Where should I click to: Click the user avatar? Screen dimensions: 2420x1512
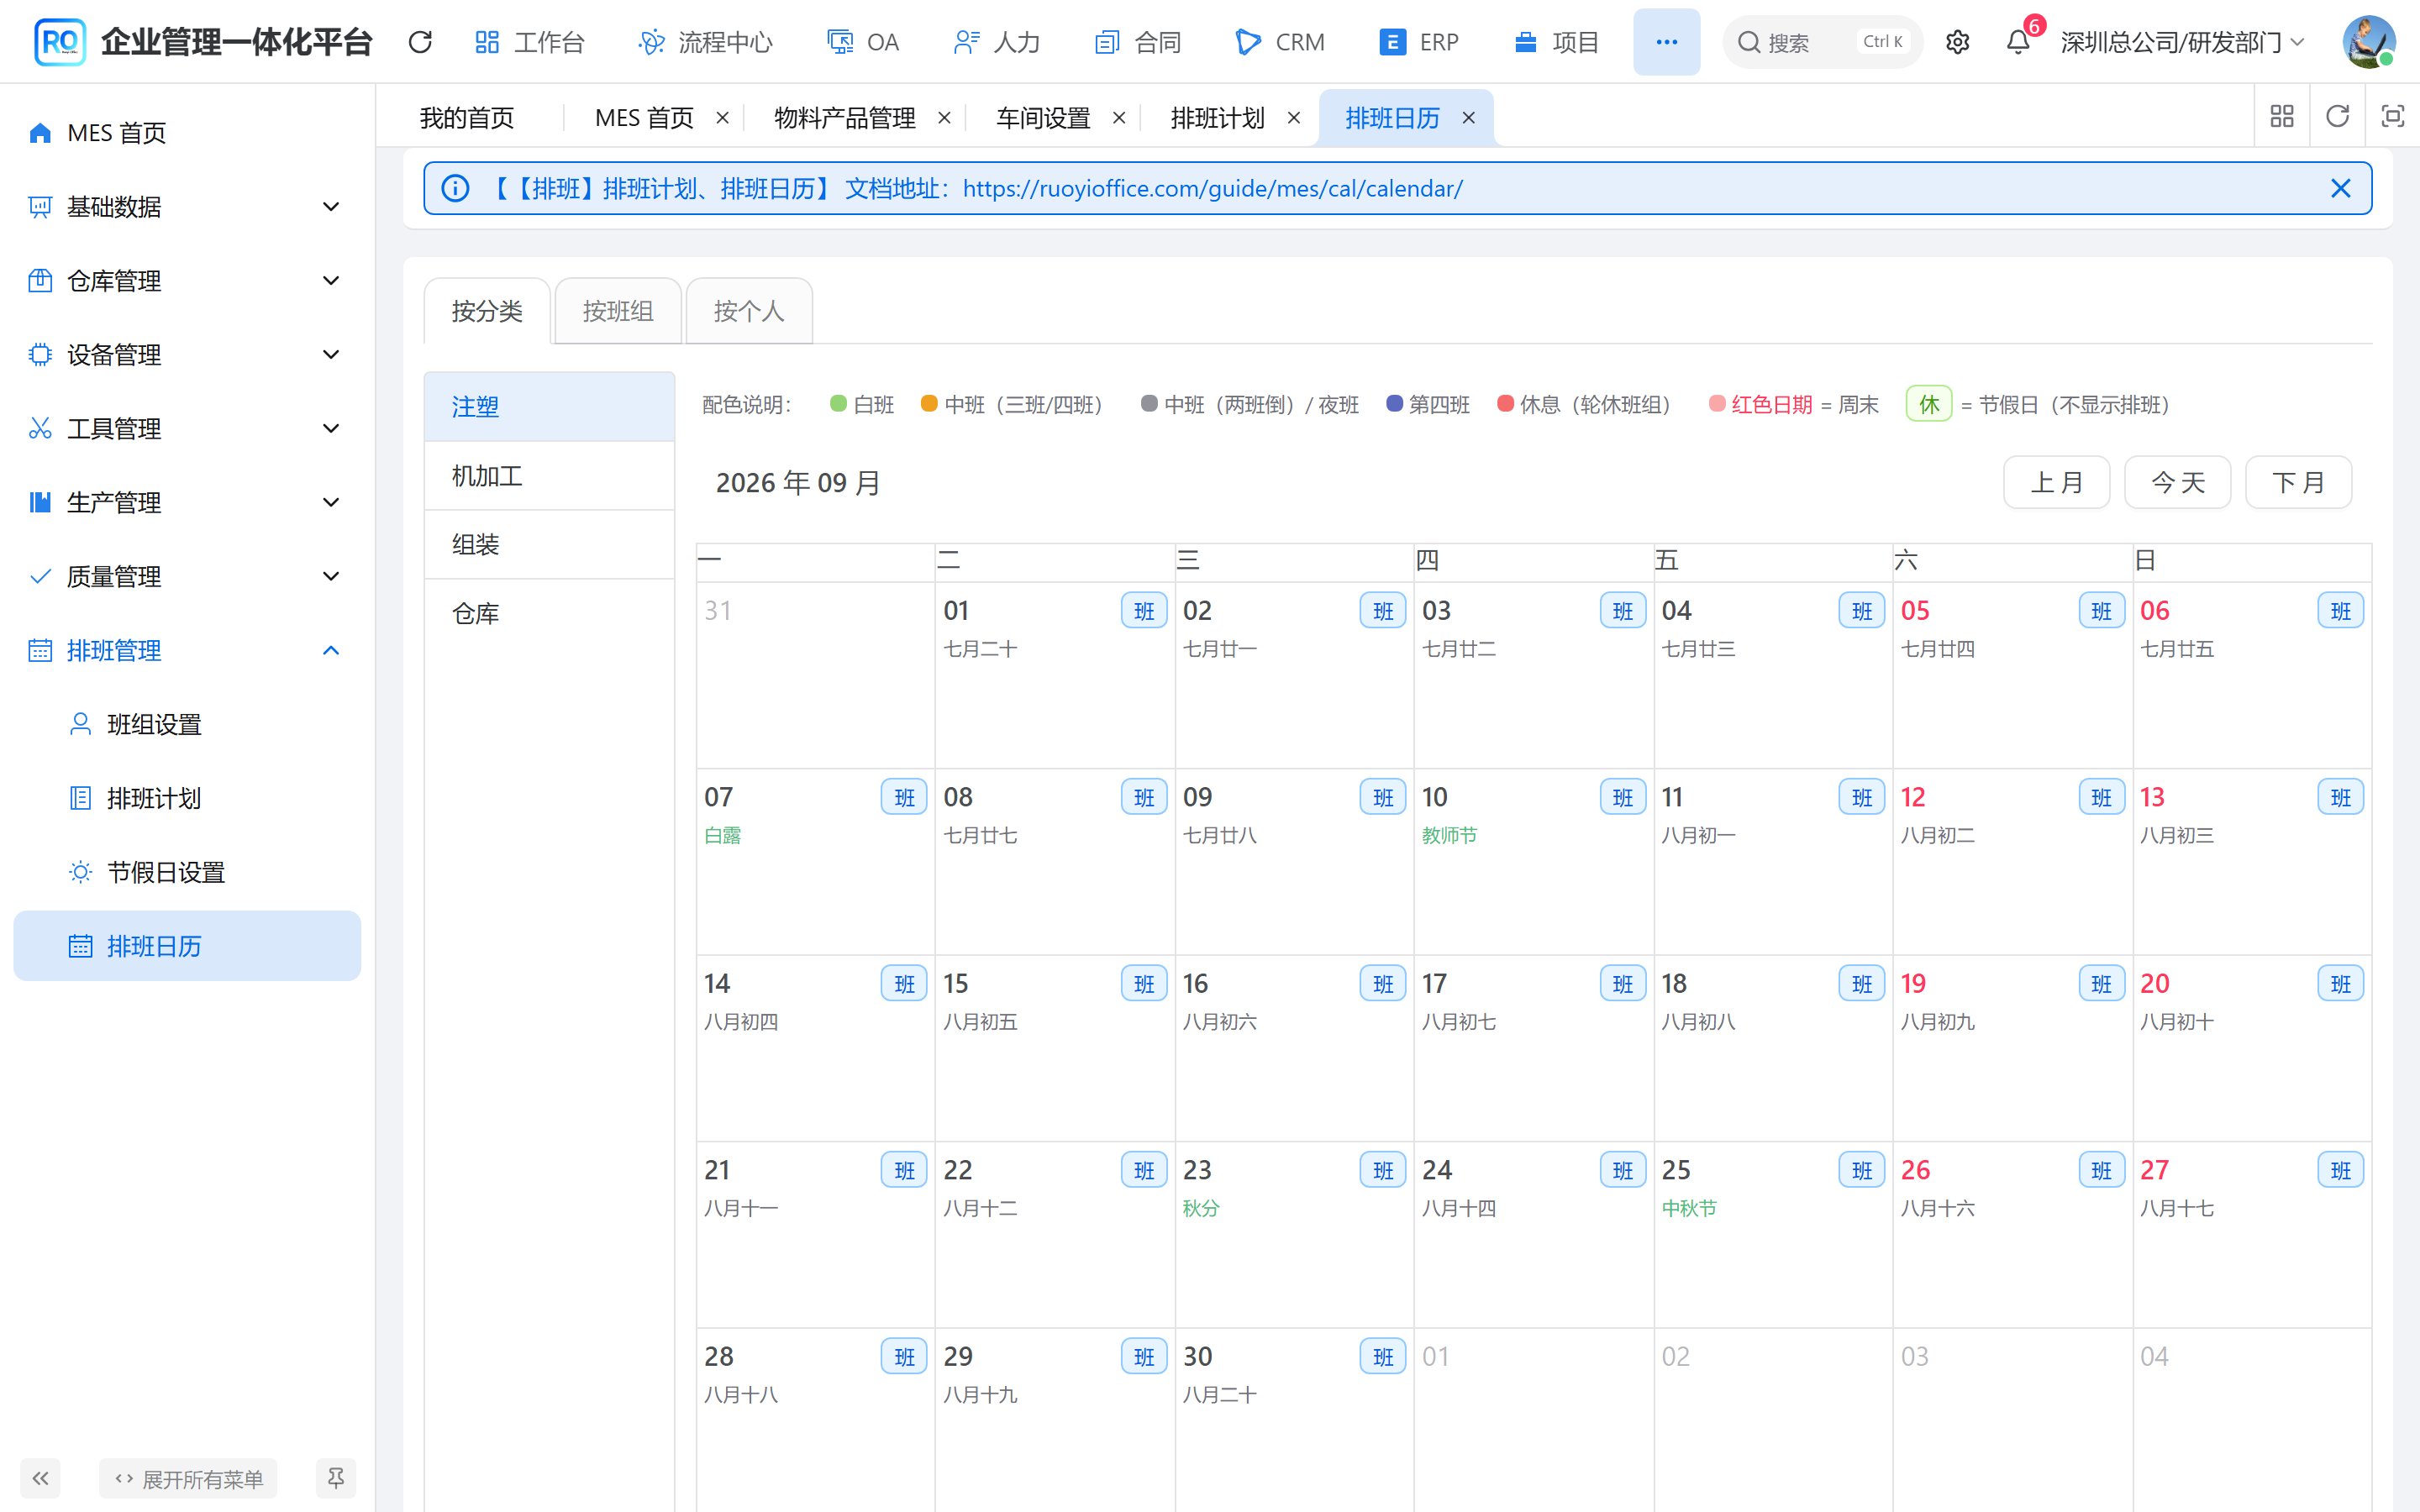click(2368, 42)
